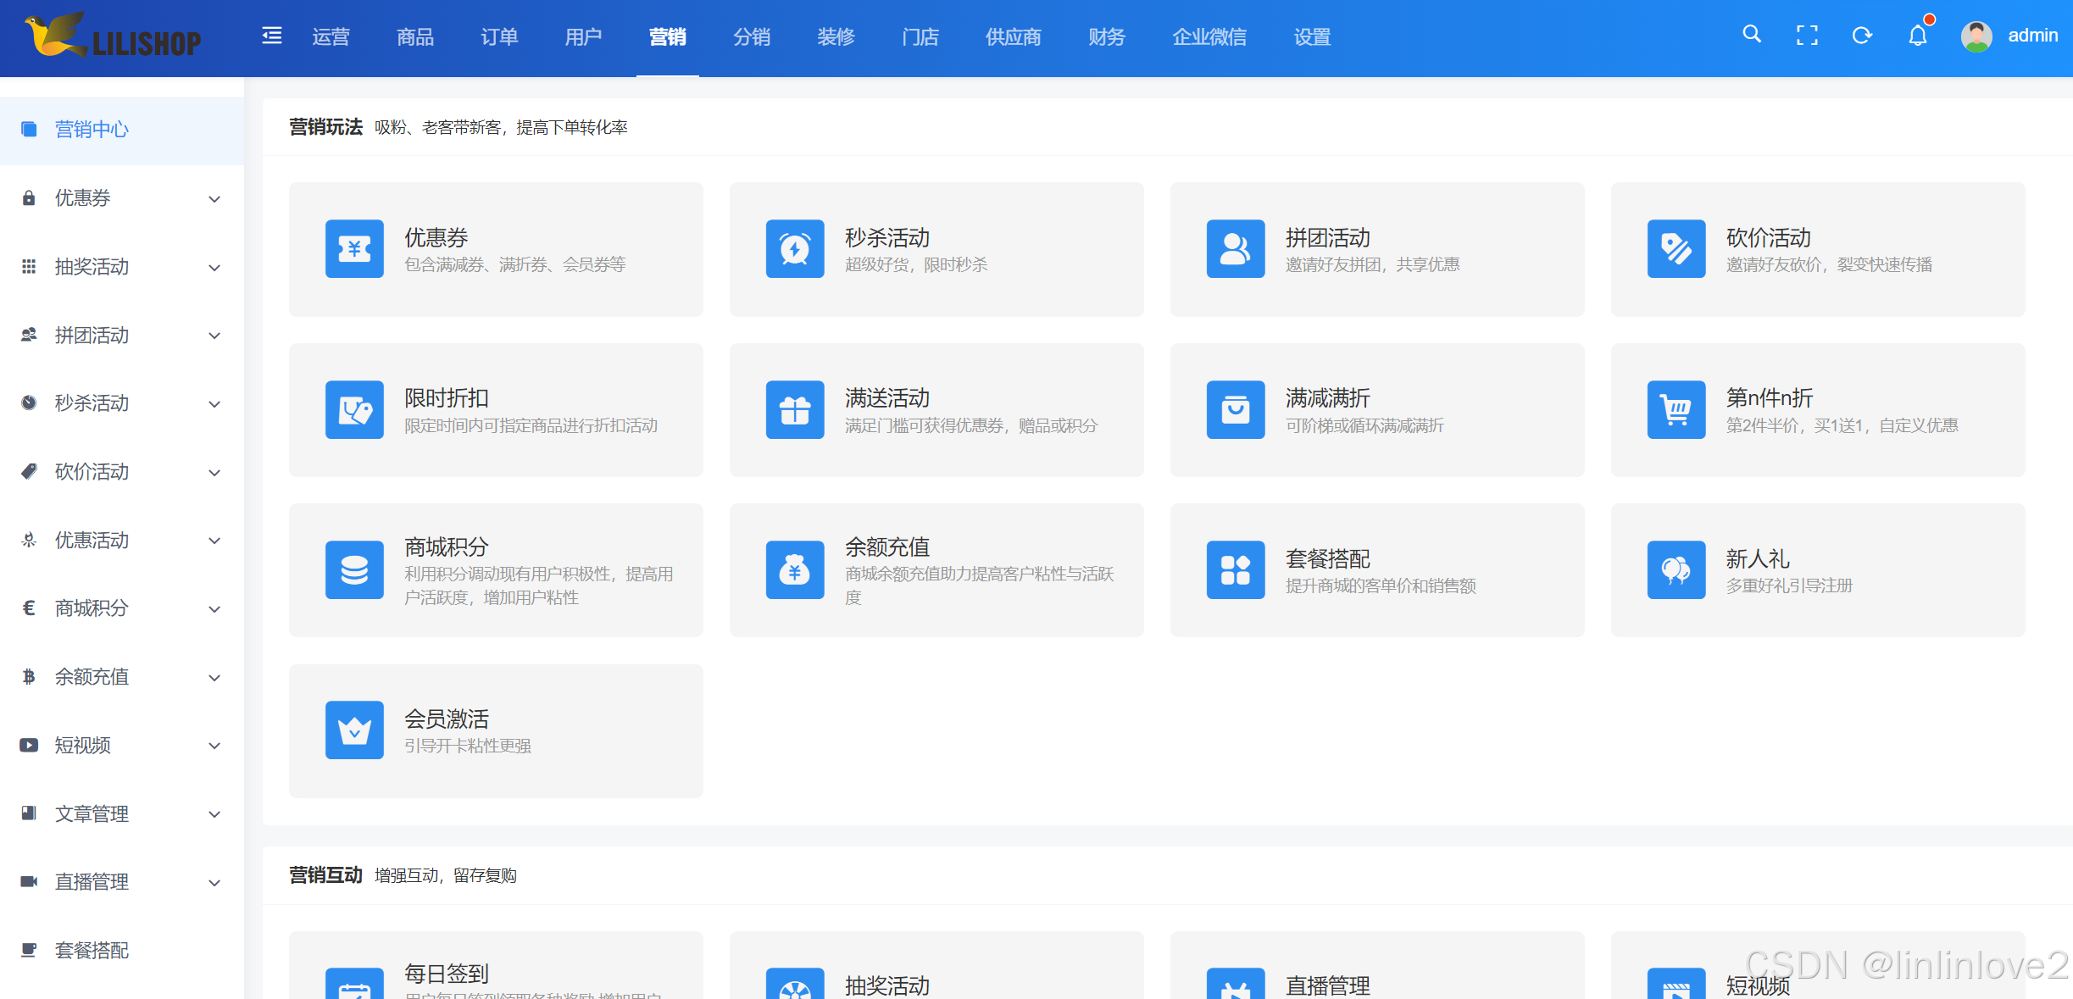The height and width of the screenshot is (999, 2073).
Task: Click the 会员激活 crown icon
Action: click(354, 730)
